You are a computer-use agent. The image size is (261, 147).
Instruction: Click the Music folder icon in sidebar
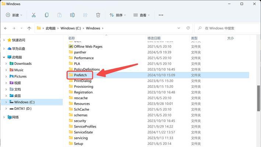pyautogui.click(x=11, y=70)
